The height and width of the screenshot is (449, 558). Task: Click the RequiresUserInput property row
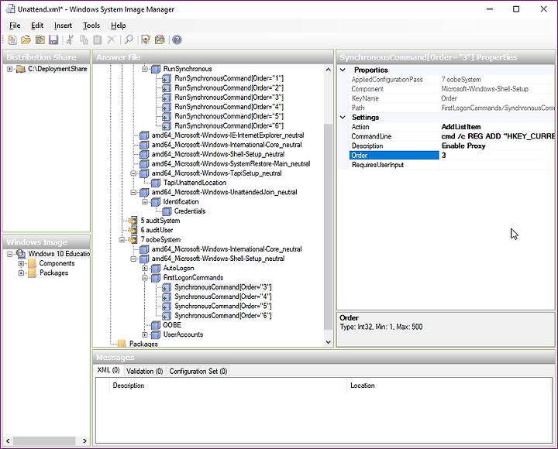point(452,165)
